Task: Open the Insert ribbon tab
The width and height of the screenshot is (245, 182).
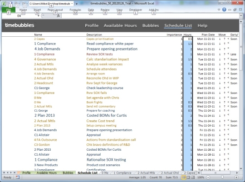Action: [x=37, y=10]
